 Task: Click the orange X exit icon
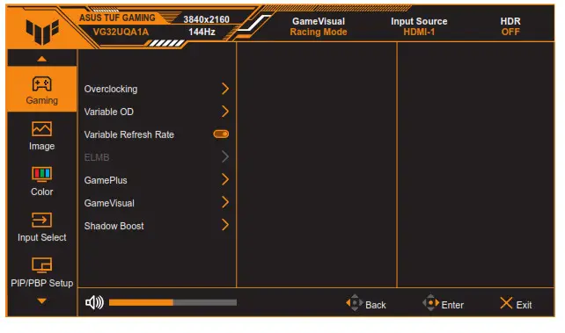[506, 303]
